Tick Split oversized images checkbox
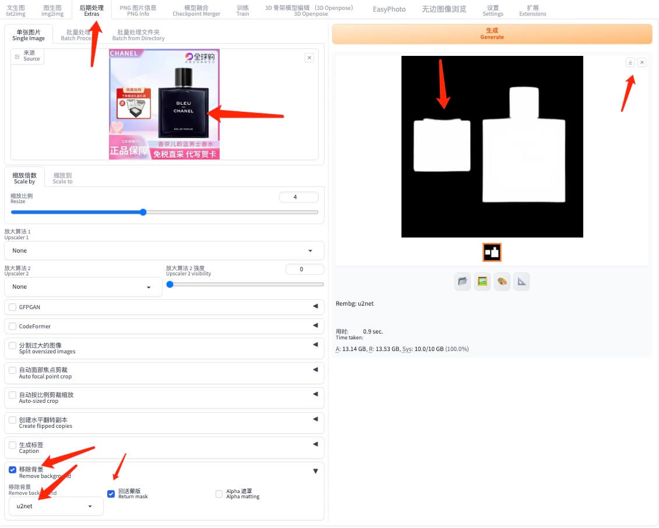Image resolution: width=659 pixels, height=528 pixels. (x=13, y=346)
